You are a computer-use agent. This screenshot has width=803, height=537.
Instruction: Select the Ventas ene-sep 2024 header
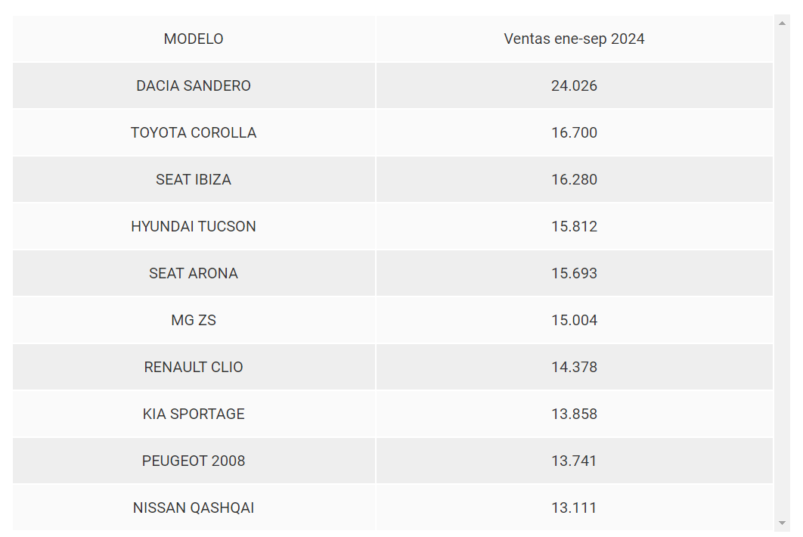(574, 39)
